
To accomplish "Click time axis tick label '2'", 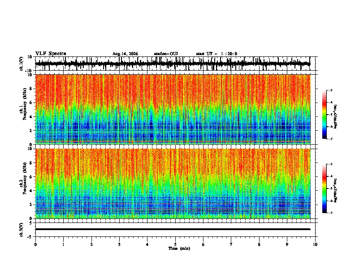I will coord(91,244).
